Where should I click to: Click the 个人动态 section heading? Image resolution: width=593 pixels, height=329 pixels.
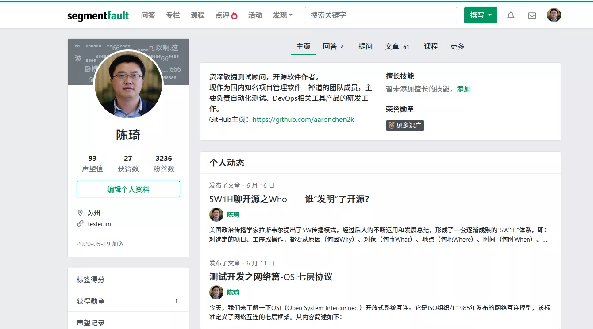tap(227, 163)
